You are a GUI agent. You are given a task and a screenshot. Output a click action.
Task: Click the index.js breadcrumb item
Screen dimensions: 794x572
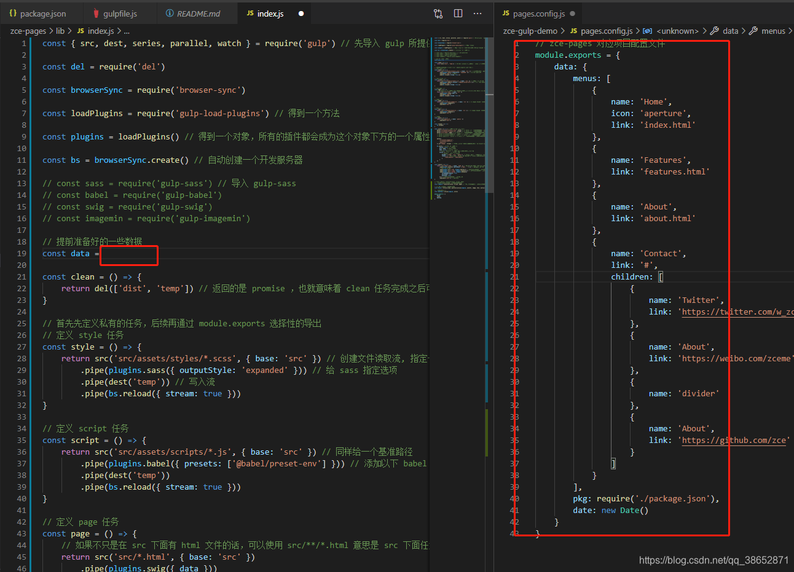tap(101, 31)
